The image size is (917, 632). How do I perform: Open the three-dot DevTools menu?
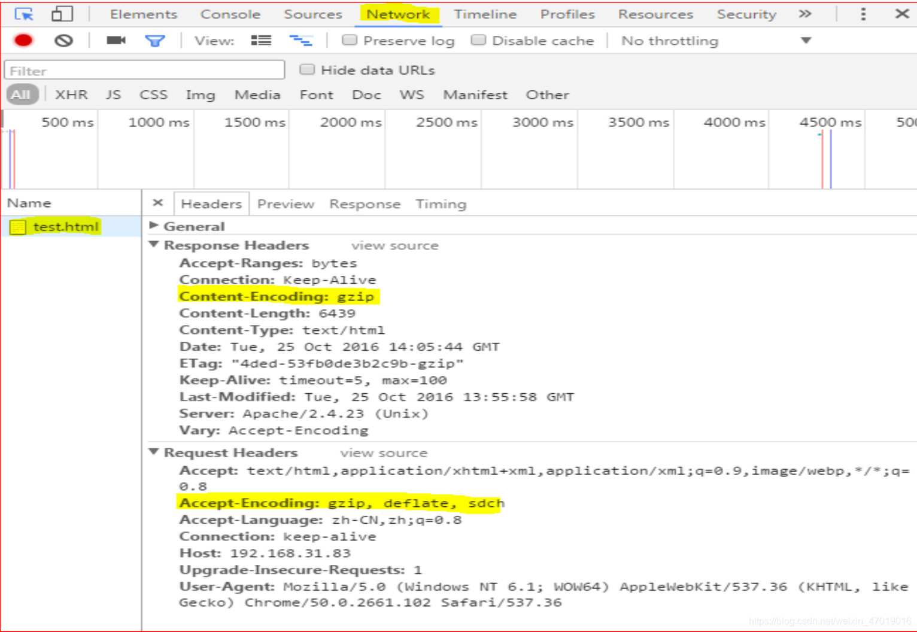coord(863,14)
